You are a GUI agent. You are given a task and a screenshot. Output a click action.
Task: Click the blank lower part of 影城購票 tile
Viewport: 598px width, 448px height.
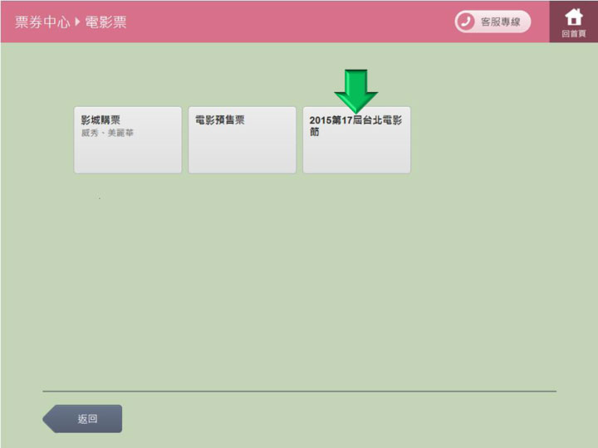click(x=128, y=156)
